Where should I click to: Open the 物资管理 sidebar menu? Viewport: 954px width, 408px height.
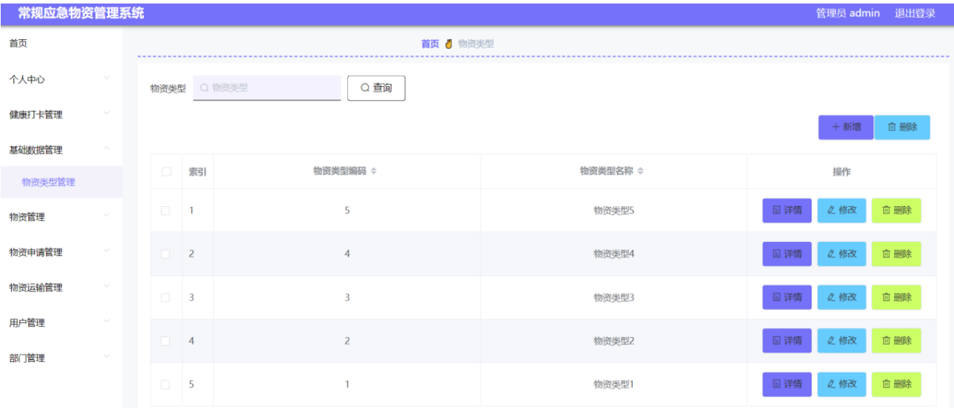(61, 217)
